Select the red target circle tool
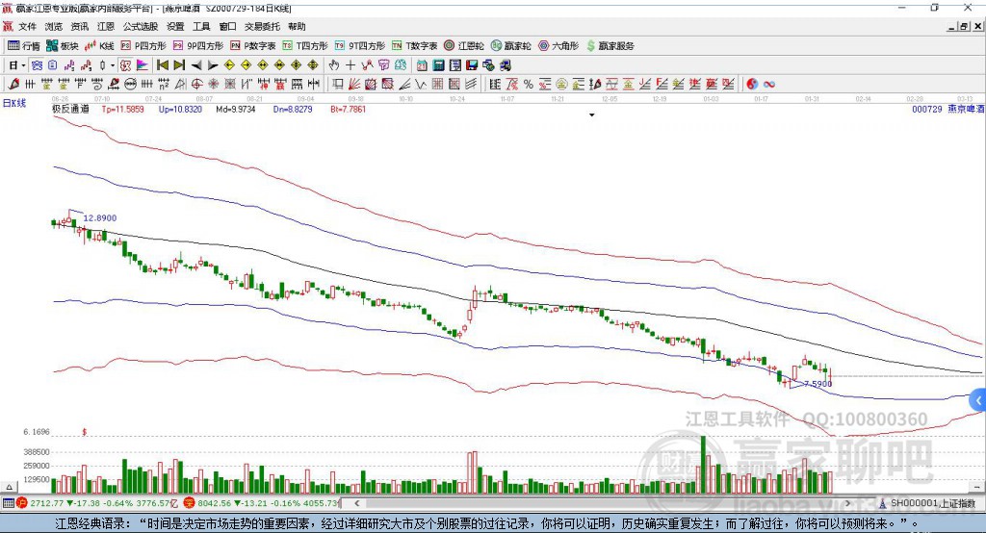Image resolution: width=986 pixels, height=533 pixels. click(x=196, y=84)
